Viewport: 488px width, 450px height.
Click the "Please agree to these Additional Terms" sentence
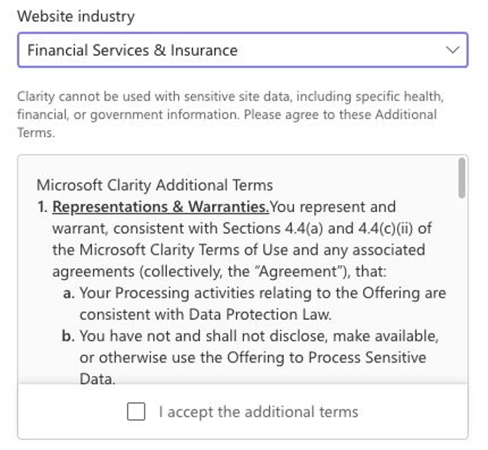(340, 115)
